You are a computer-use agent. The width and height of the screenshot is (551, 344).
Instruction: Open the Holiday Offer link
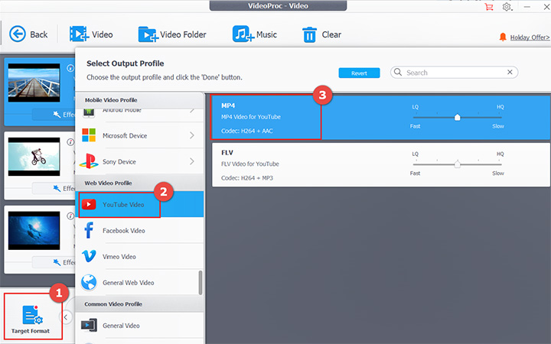(530, 37)
